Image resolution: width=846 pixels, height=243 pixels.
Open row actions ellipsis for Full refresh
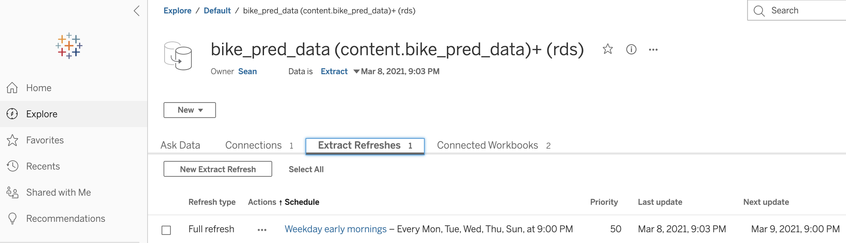click(262, 230)
